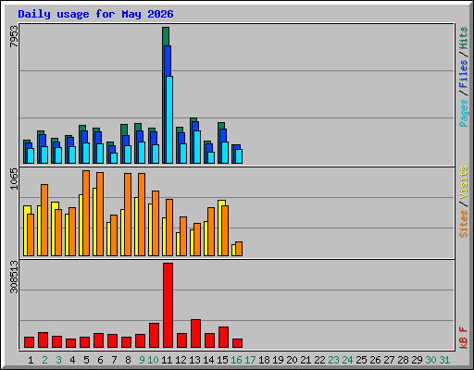Click the day 22 label on x-axis
Viewport: 474px width, 370px height.
pos(319,360)
